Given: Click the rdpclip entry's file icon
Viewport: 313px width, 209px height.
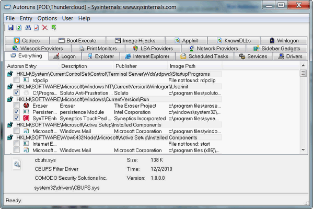Looking at the screenshot, I should pyautogui.click(x=26, y=80).
